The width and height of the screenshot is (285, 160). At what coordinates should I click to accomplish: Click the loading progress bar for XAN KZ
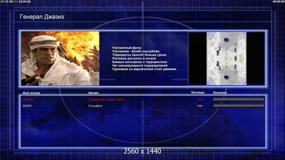tap(238, 99)
